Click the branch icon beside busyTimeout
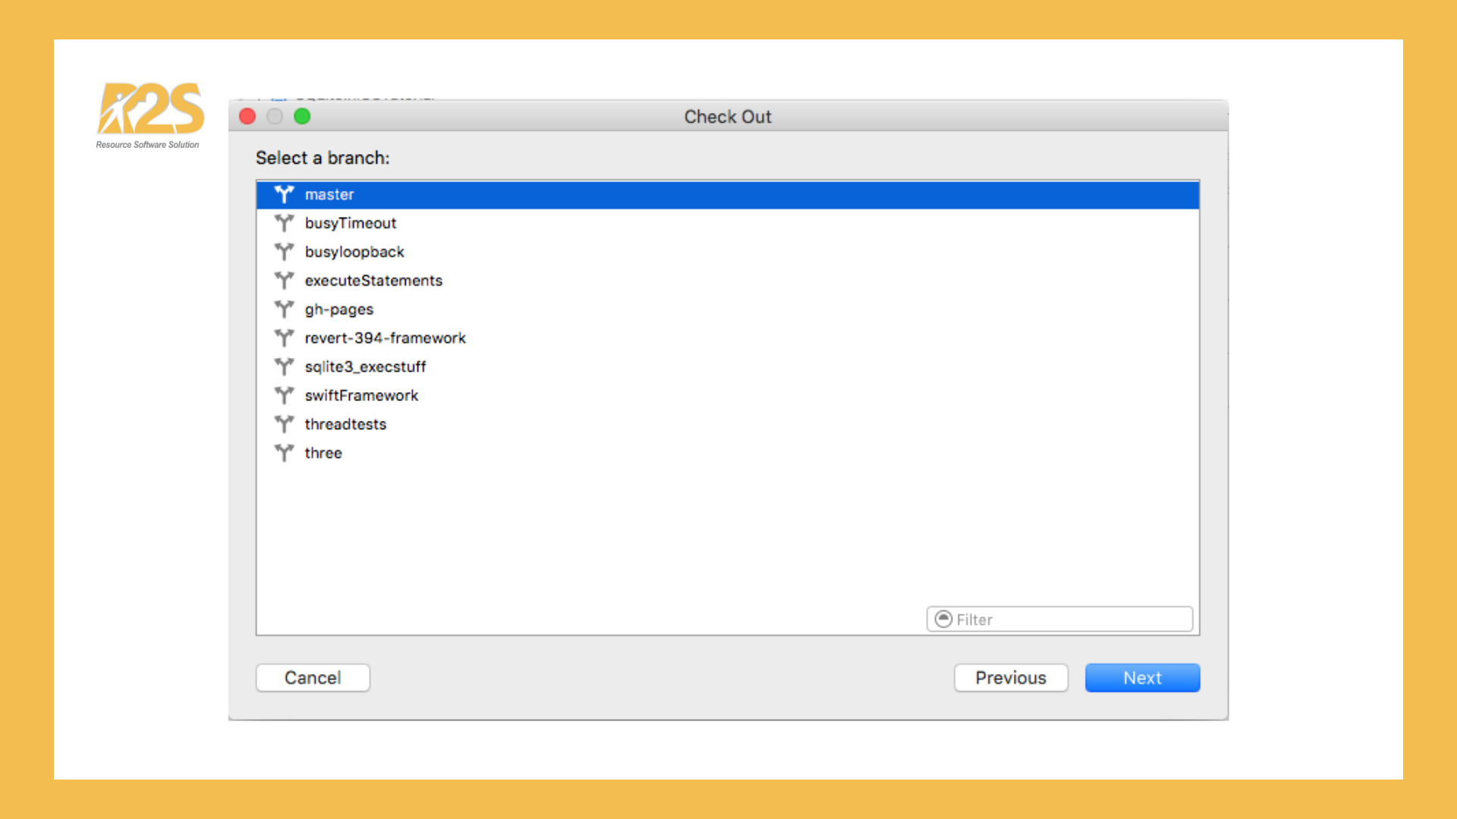Screen dimensions: 1457x819 (x=284, y=223)
